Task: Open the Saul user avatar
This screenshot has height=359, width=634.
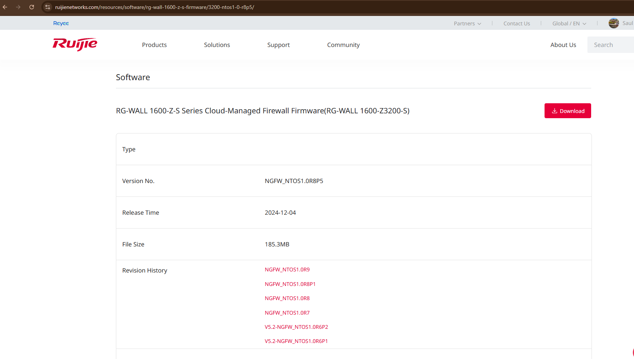Action: point(614,23)
